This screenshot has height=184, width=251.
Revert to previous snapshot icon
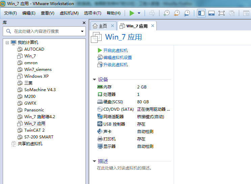[x=177, y=13]
